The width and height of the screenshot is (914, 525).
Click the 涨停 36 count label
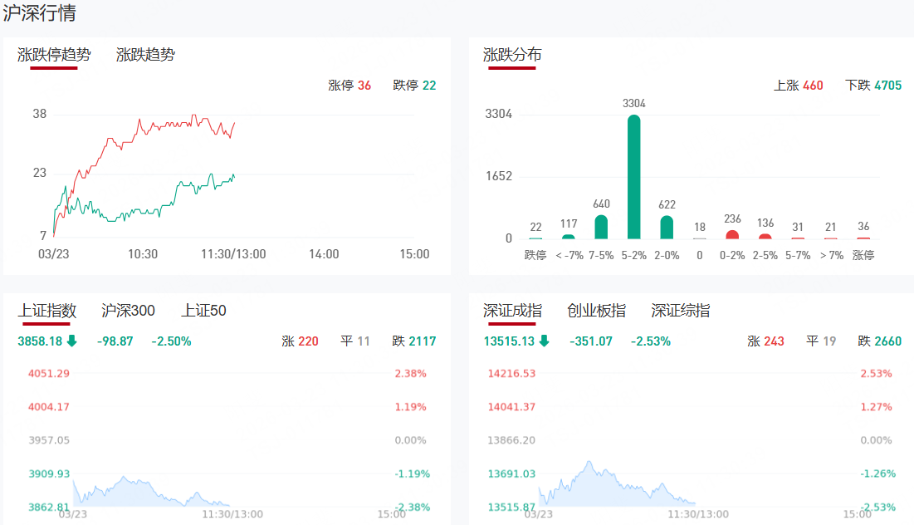click(x=349, y=86)
